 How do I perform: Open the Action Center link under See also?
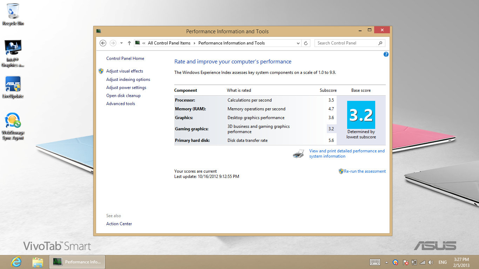[119, 224]
